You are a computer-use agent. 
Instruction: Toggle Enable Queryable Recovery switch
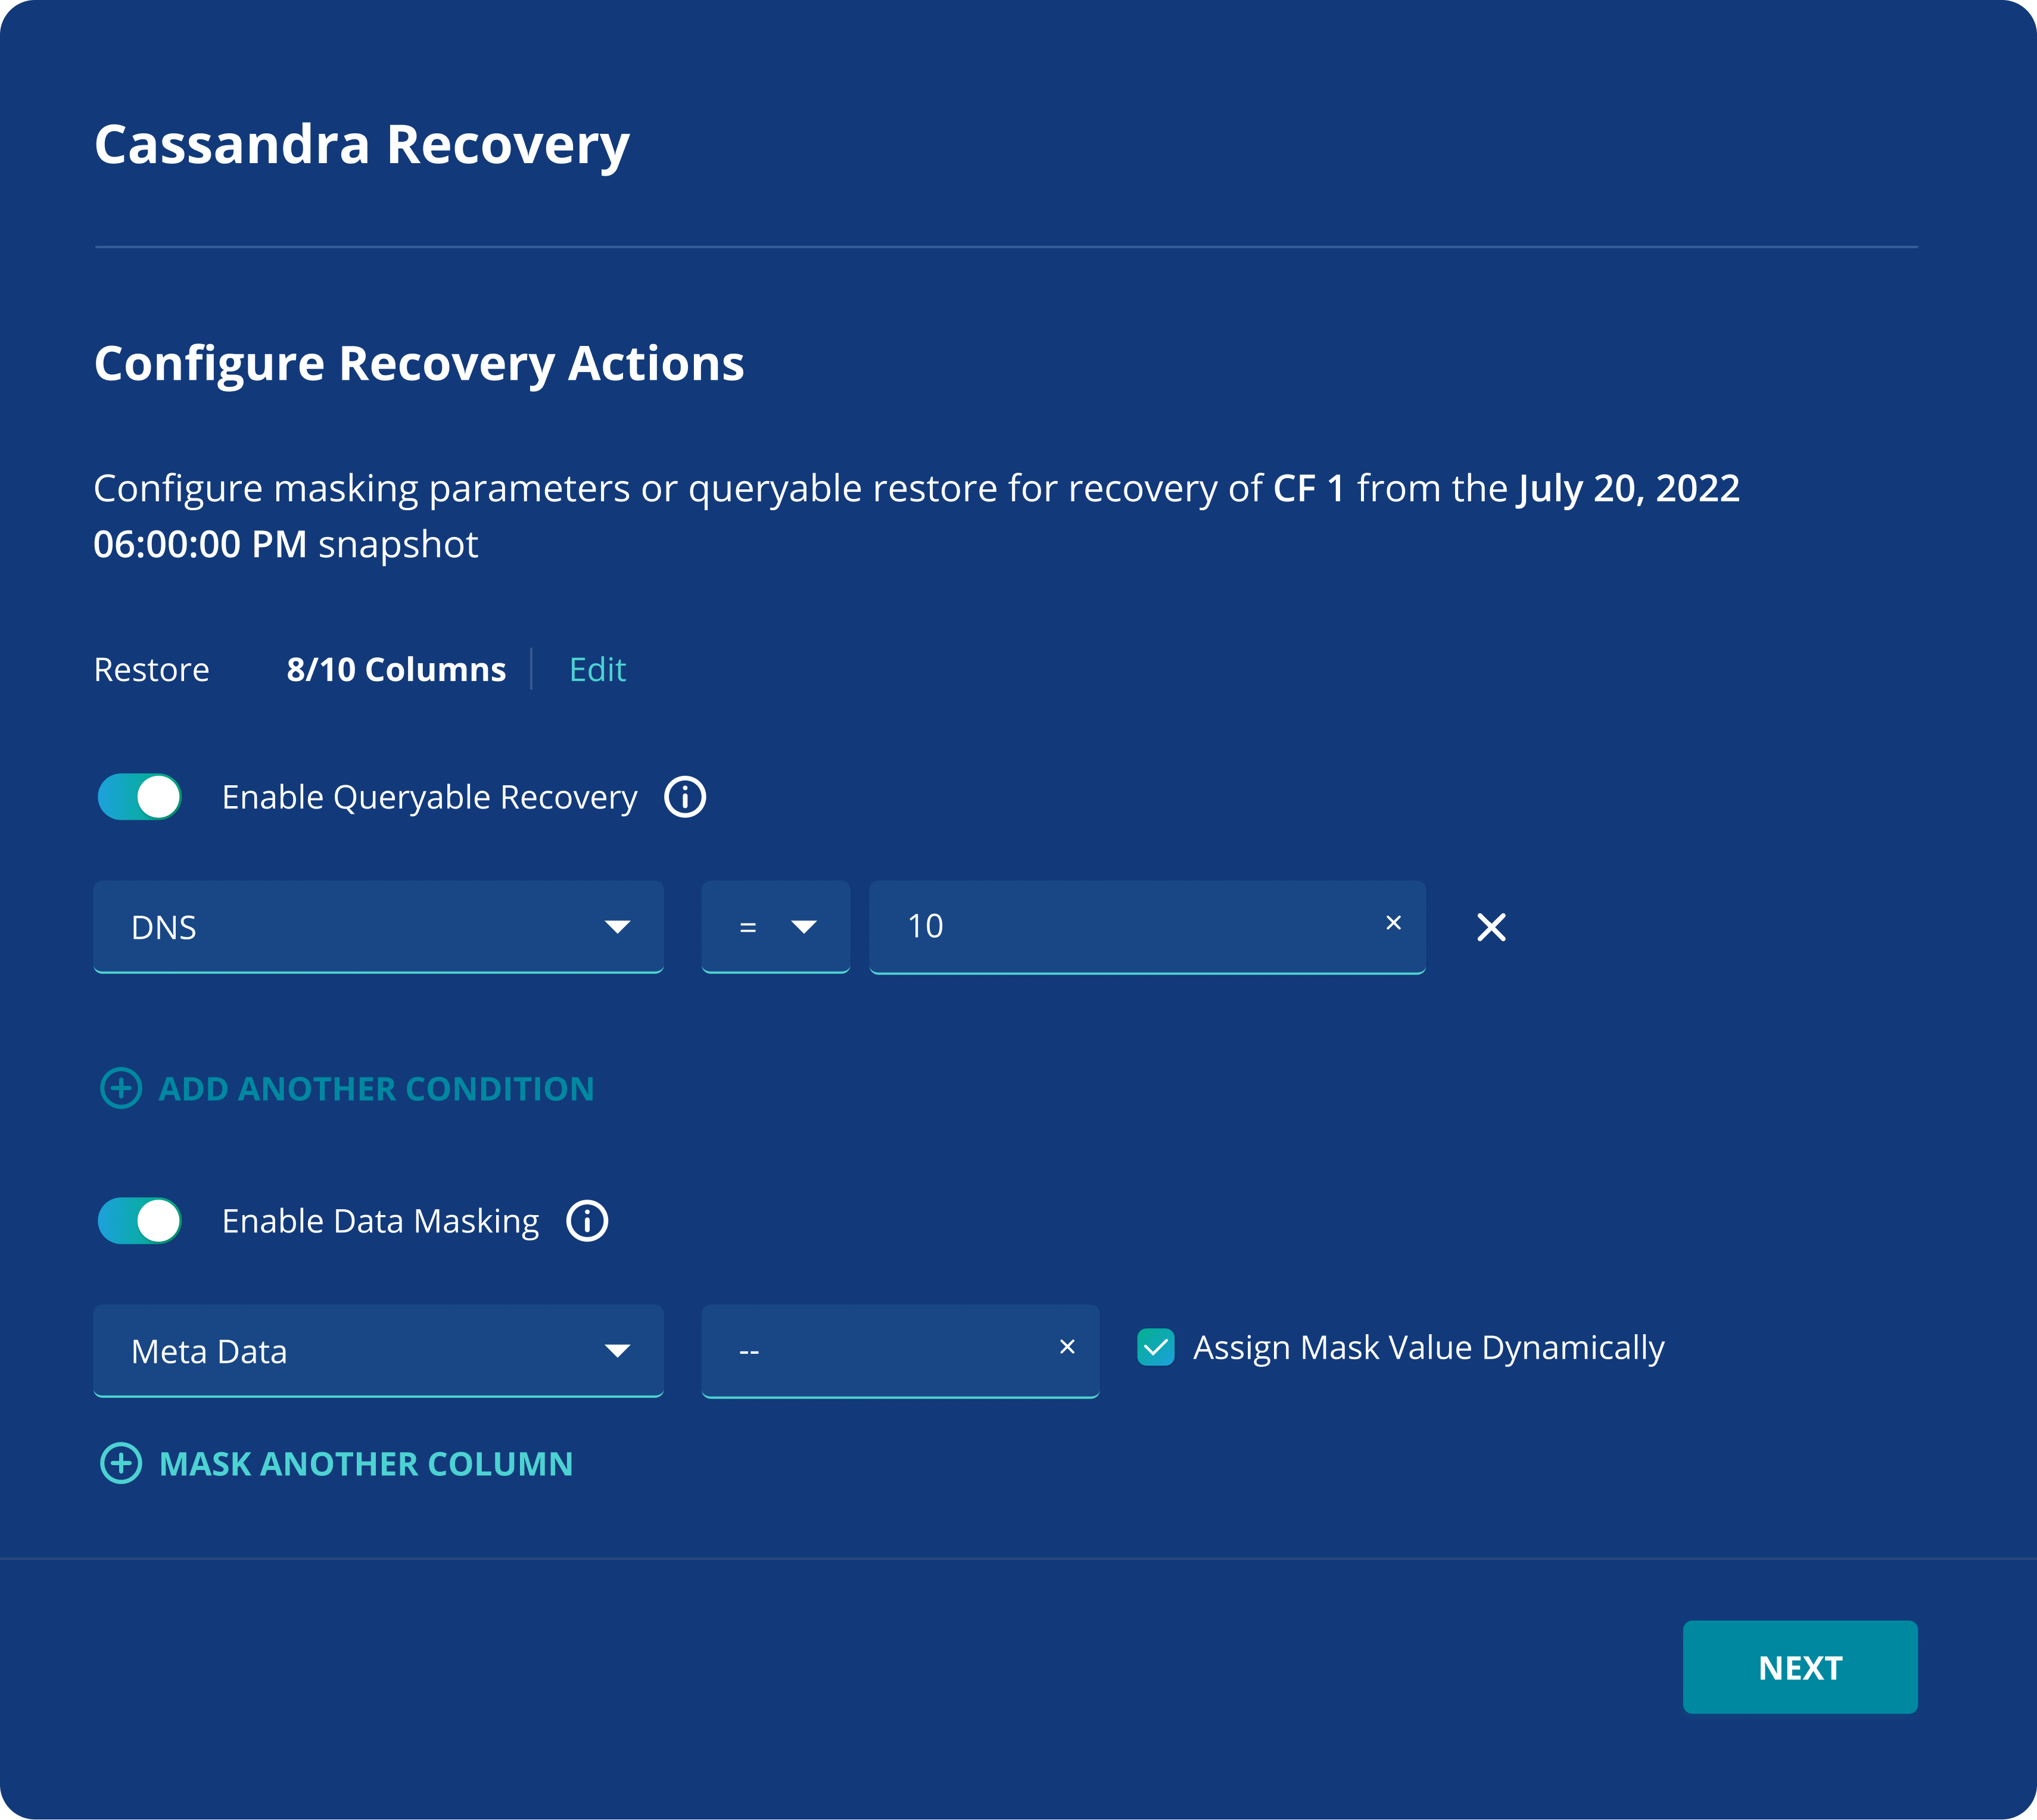[139, 797]
